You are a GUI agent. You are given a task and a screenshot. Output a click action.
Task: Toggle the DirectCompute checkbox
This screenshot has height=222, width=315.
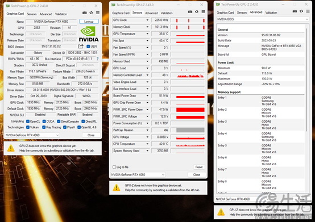(59, 122)
